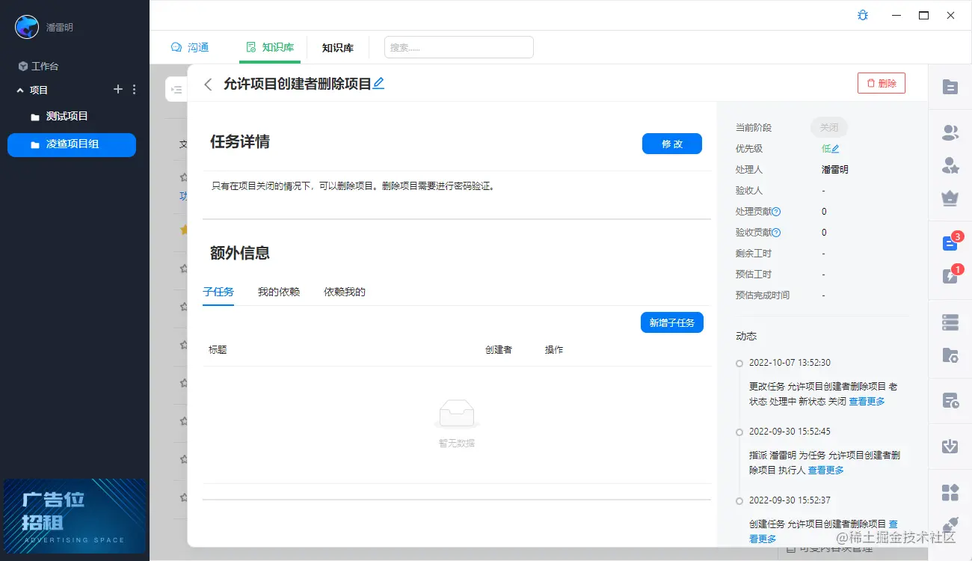
Task: Click the 新增子任务 button
Action: [x=672, y=322]
